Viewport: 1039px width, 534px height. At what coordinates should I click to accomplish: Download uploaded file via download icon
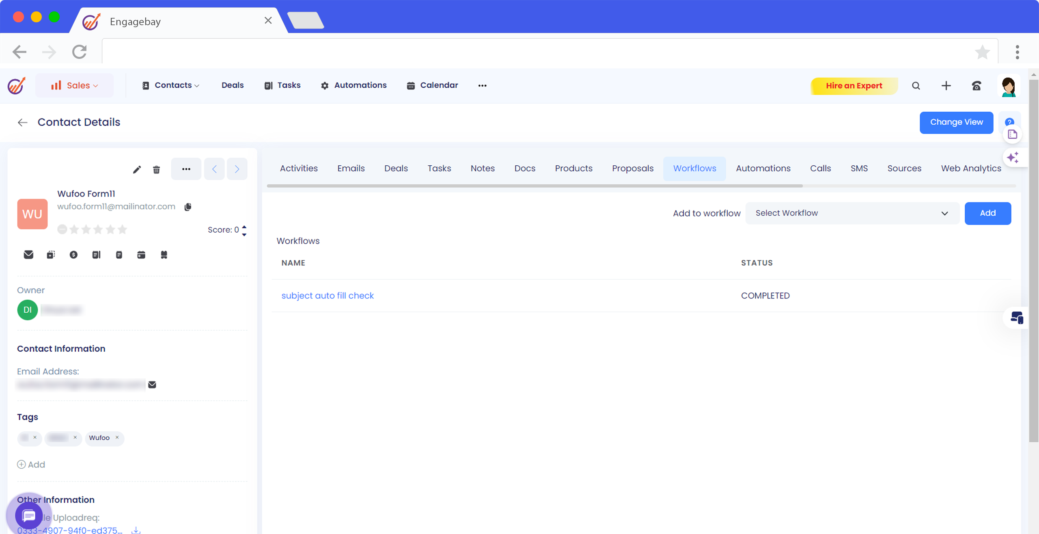pos(136,530)
